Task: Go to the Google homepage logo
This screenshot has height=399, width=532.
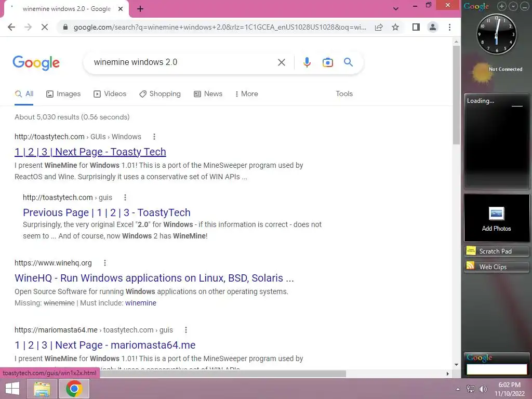Action: (x=36, y=63)
